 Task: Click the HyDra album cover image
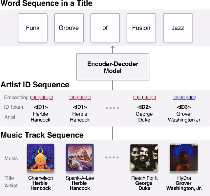pyautogui.click(x=183, y=158)
